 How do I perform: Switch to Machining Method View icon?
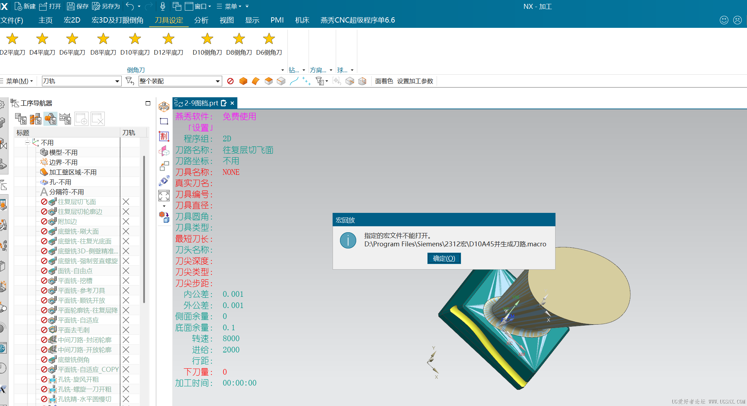click(65, 119)
